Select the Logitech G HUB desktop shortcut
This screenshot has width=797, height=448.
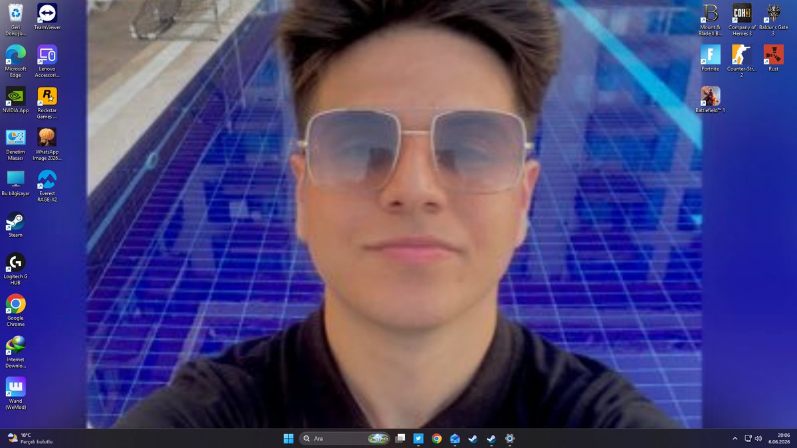(x=15, y=269)
